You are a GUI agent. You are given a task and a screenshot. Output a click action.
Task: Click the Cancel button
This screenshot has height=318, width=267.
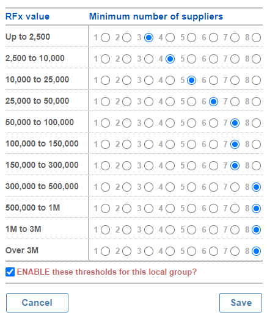(37, 303)
